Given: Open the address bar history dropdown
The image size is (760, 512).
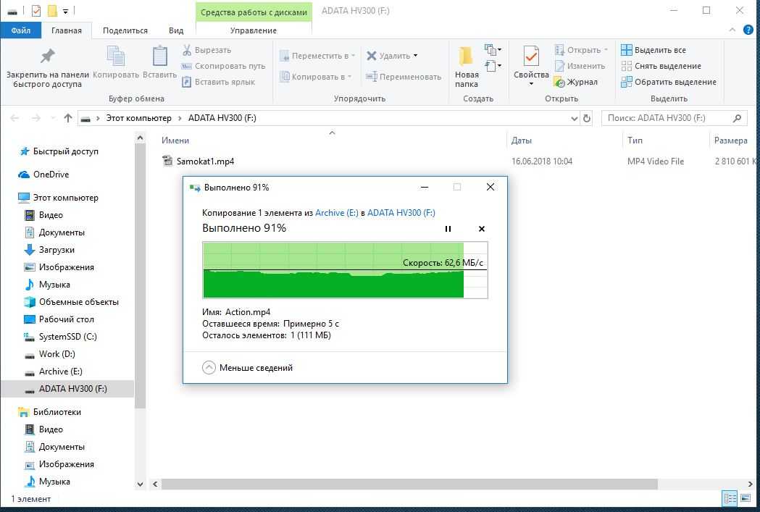Looking at the screenshot, I should pos(574,118).
